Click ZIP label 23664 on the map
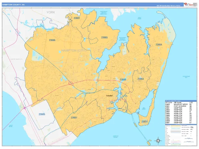This screenshot has height=149, width=199. click(x=159, y=45)
